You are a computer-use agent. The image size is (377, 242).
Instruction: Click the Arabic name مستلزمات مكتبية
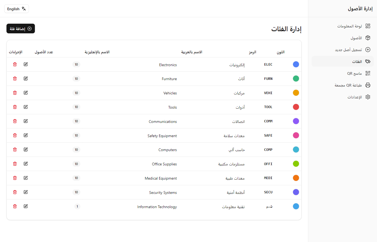[x=231, y=164]
